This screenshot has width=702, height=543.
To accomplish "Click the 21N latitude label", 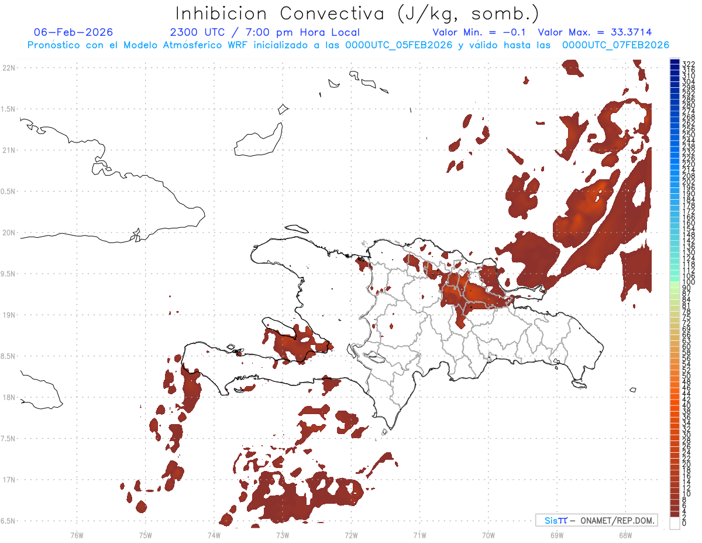I will tap(9, 150).
